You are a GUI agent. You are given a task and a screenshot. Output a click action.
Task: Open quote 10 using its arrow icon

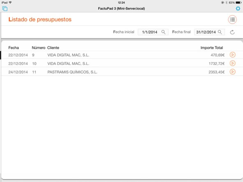click(x=232, y=63)
